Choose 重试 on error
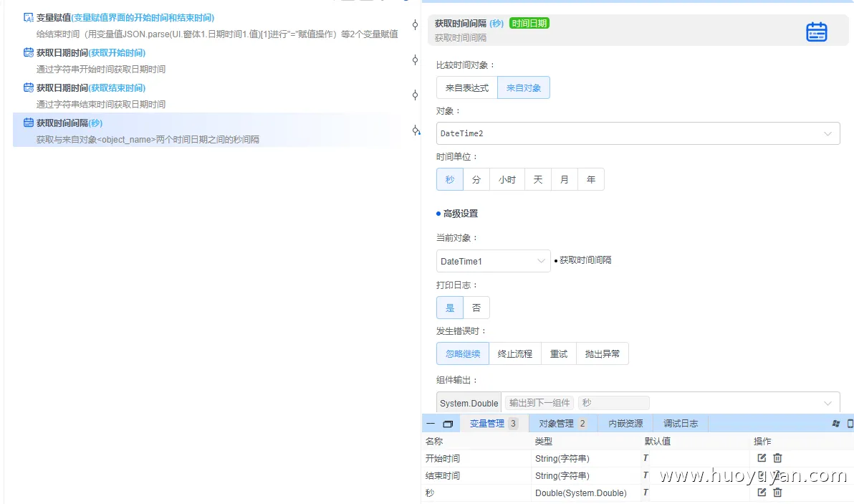 tap(559, 353)
